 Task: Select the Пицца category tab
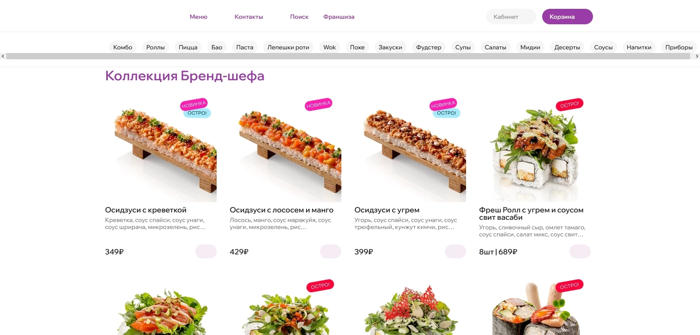point(188,47)
